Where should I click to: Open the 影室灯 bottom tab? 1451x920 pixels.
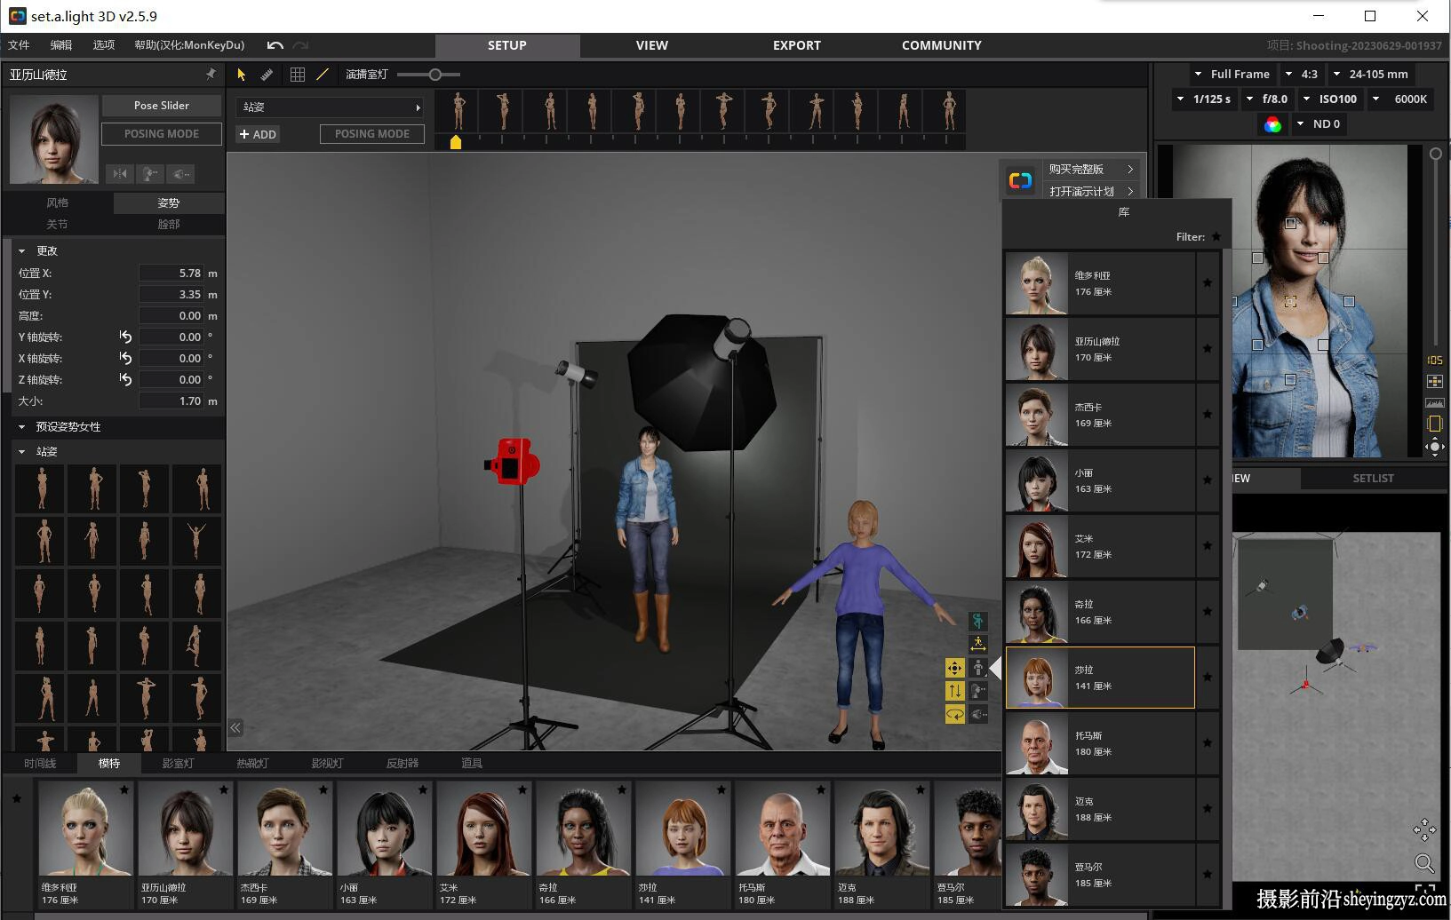(x=178, y=764)
